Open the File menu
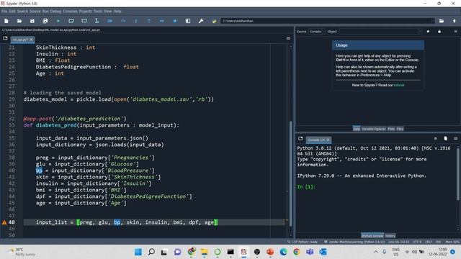The image size is (461, 259). coord(4,12)
